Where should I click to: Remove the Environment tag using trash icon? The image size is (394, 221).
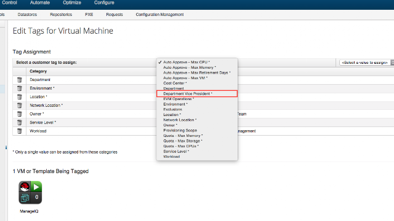point(19,88)
